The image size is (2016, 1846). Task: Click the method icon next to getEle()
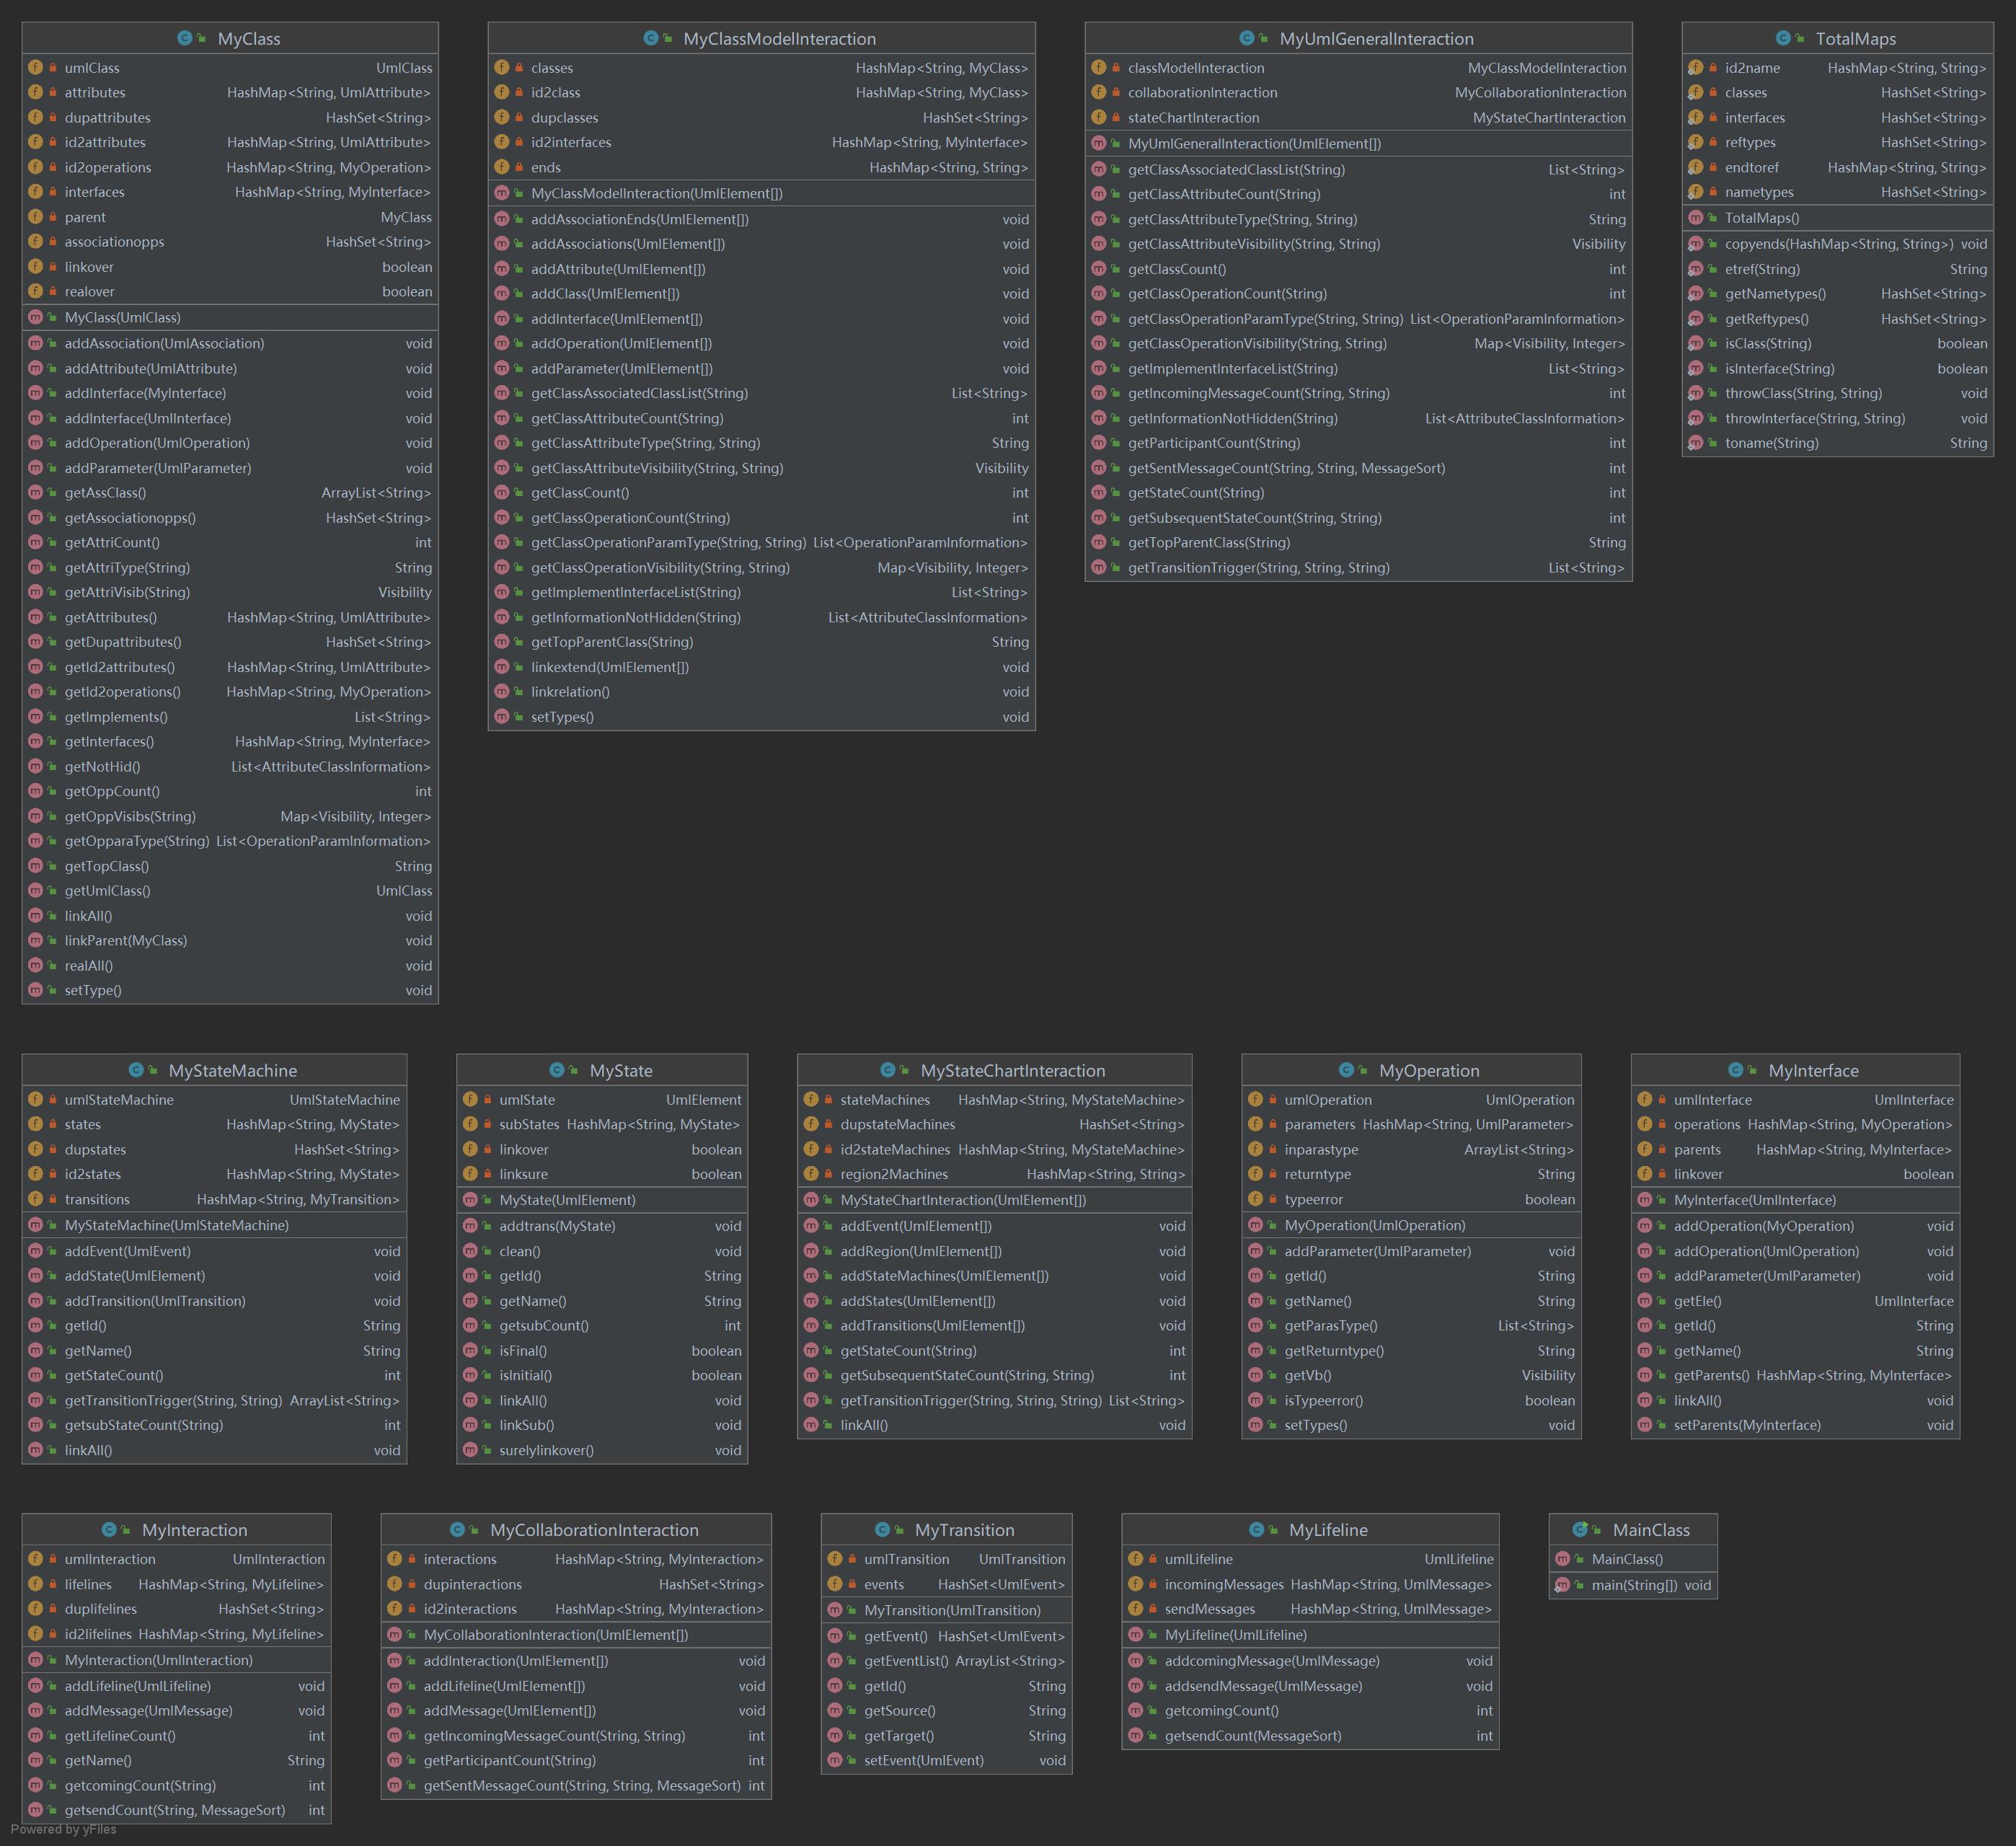(x=1645, y=1301)
